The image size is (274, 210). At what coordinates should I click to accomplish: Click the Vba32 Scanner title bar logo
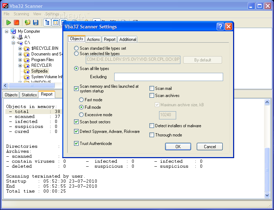point(5,6)
